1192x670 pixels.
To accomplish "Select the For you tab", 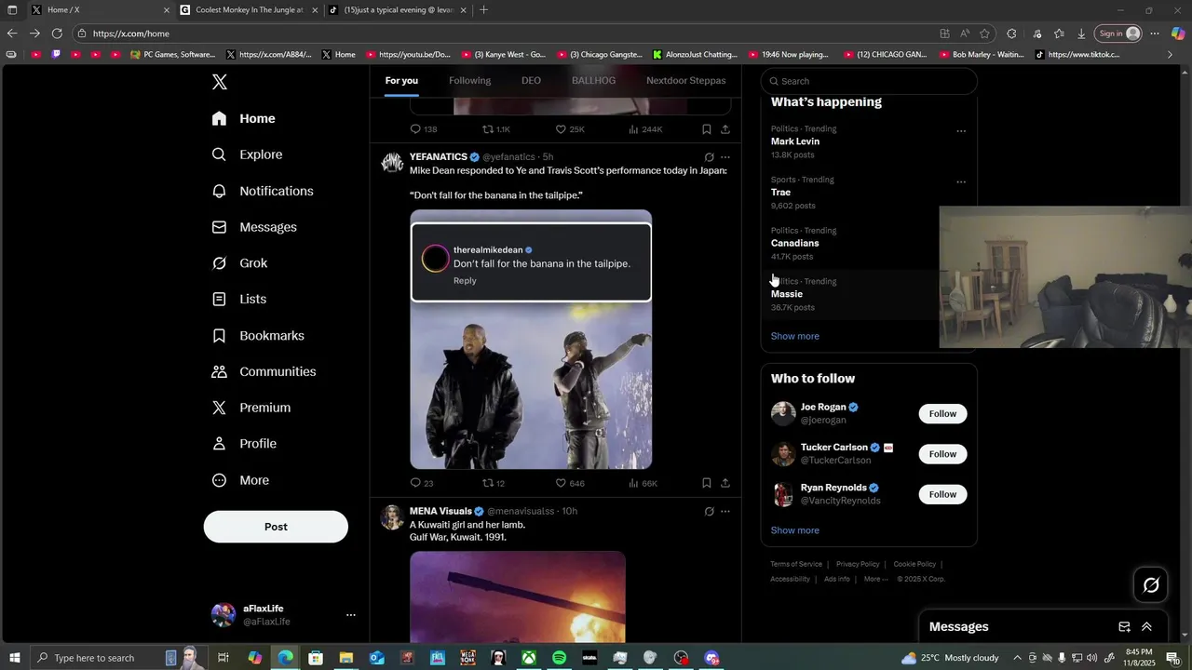I will tap(401, 81).
